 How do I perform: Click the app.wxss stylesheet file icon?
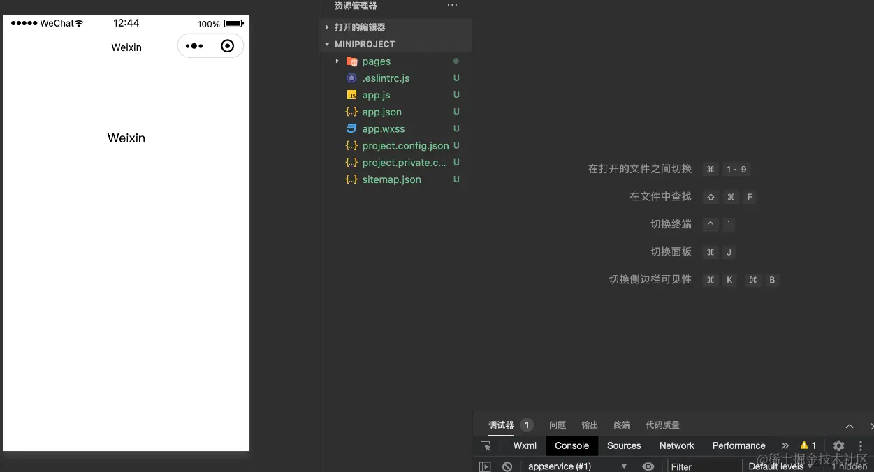(x=352, y=128)
